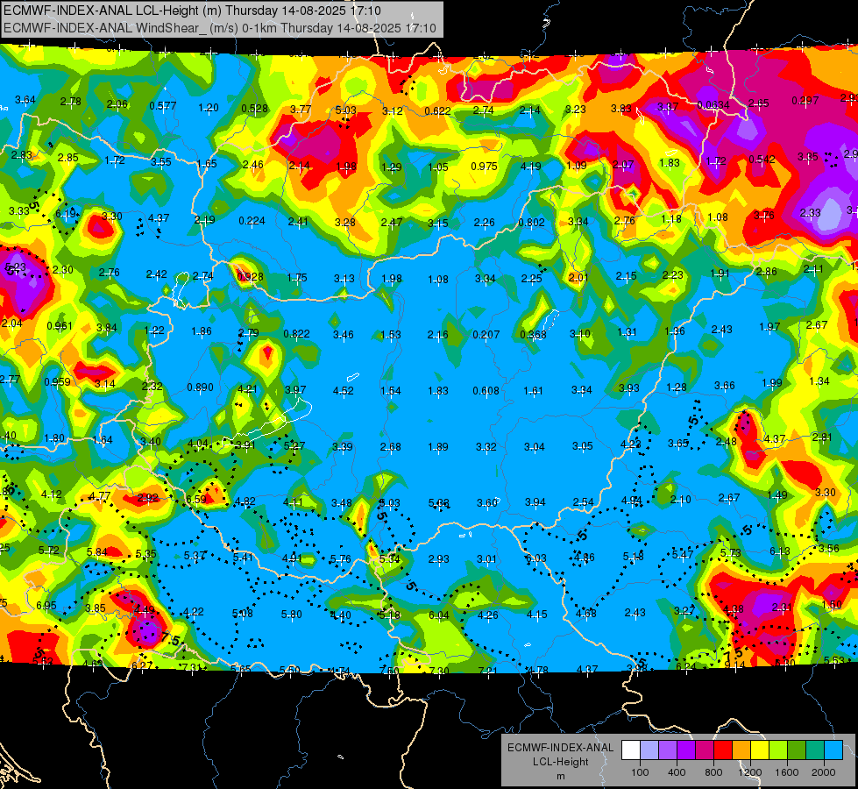Click the wind shear value 0.368
Screen dimensions: 858x789
point(533,335)
